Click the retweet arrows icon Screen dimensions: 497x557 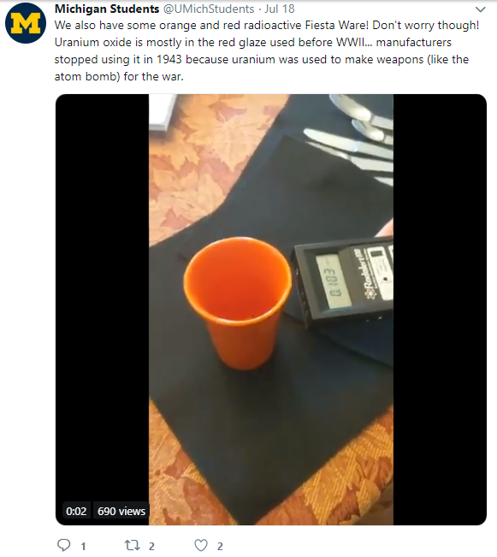tap(132, 545)
